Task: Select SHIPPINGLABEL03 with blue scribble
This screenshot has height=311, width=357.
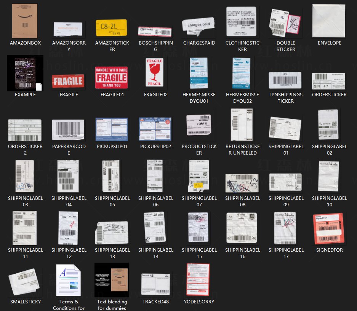Action: [25, 176]
